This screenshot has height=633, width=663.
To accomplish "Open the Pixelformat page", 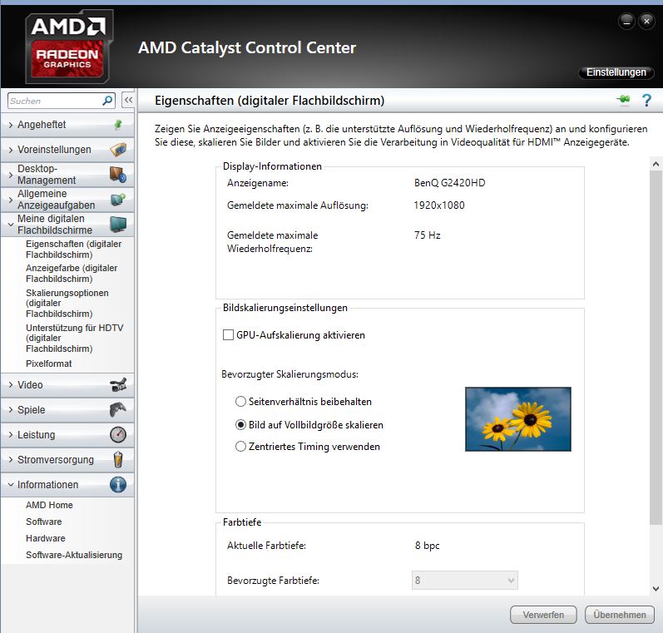I will click(x=48, y=363).
